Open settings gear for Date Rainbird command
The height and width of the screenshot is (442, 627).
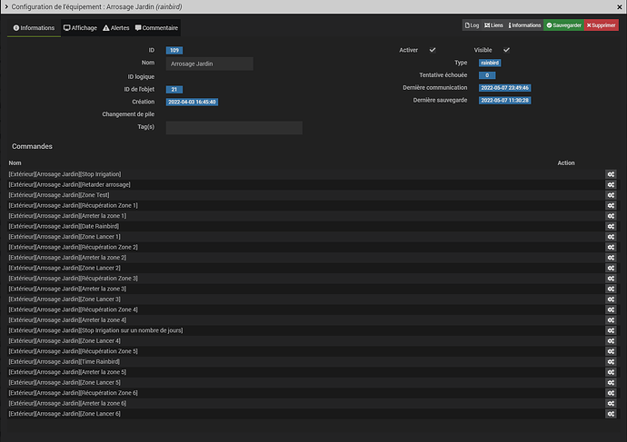coord(611,226)
